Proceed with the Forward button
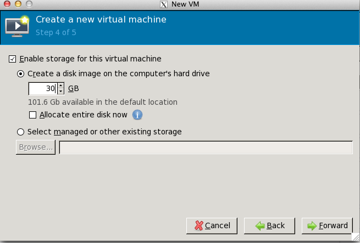This screenshot has height=243, width=360. [x=327, y=226]
